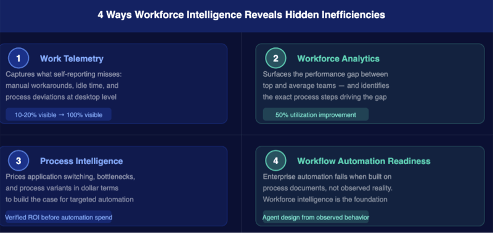Select the Workforce Analytics heading
The width and height of the screenshot is (493, 233).
(x=338, y=58)
